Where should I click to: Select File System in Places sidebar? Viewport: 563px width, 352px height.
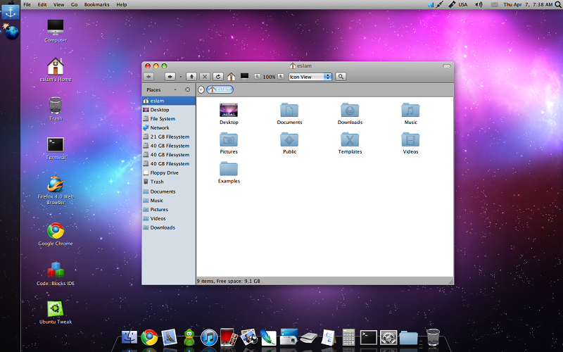(163, 119)
